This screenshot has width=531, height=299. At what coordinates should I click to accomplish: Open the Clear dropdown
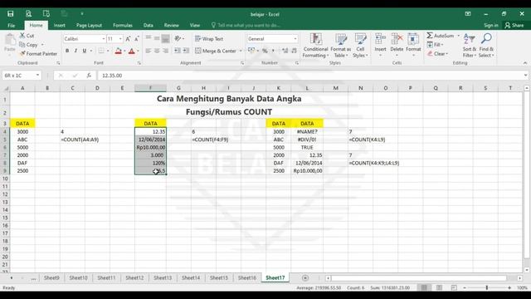pyautogui.click(x=437, y=53)
